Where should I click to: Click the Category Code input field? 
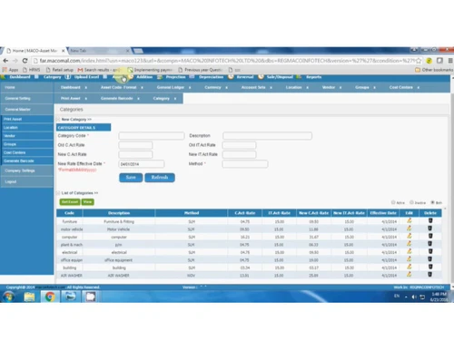tap(152, 136)
